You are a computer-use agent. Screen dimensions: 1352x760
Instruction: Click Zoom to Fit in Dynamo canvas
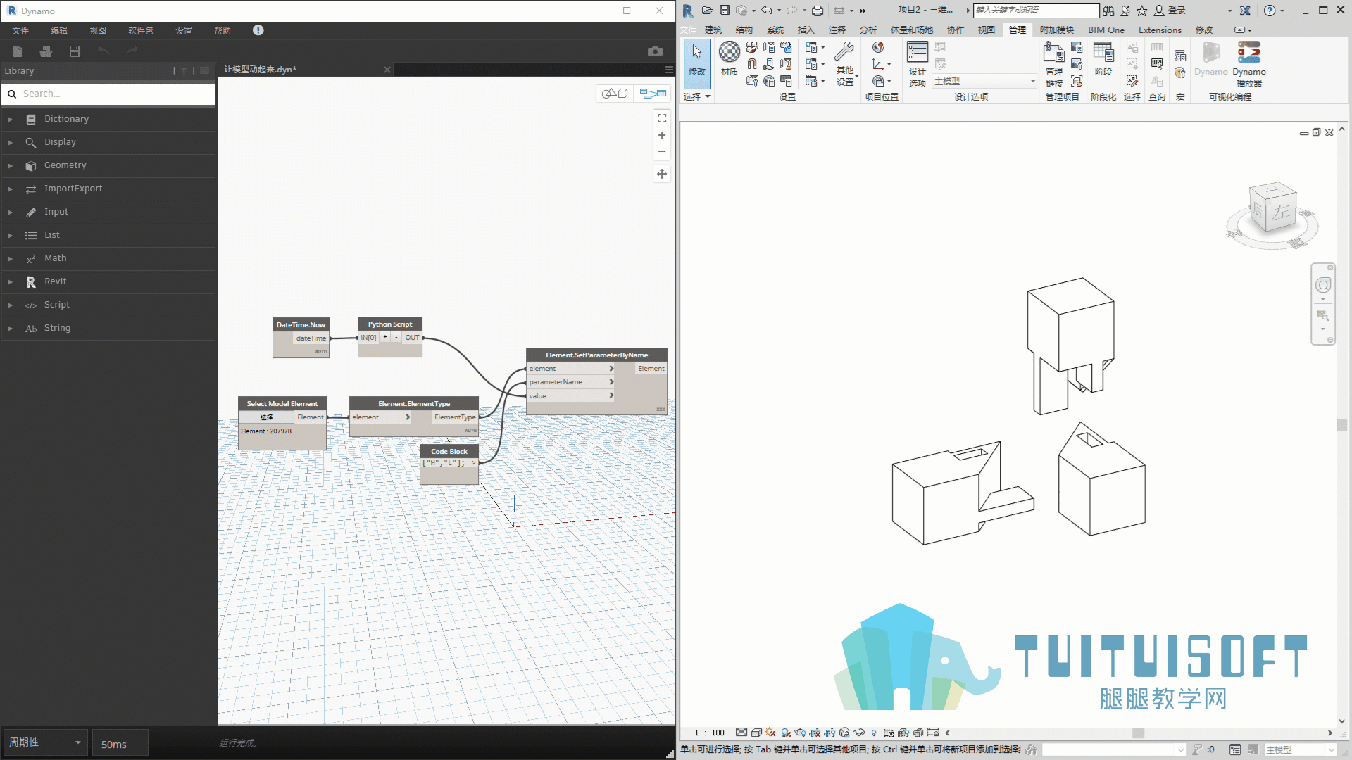point(662,118)
